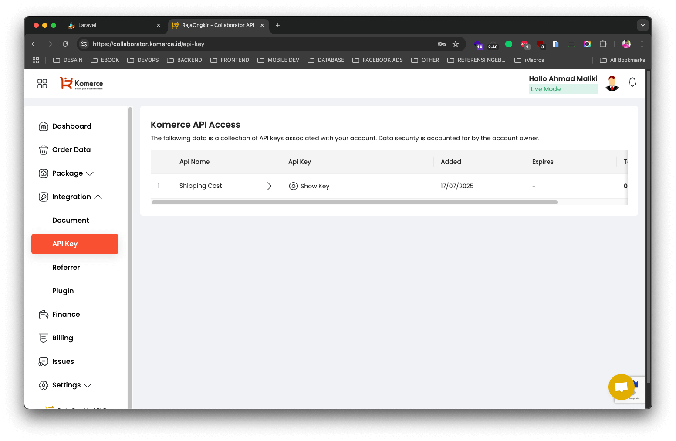
Task: Expand the Shipping Cost row arrow
Action: 269,186
